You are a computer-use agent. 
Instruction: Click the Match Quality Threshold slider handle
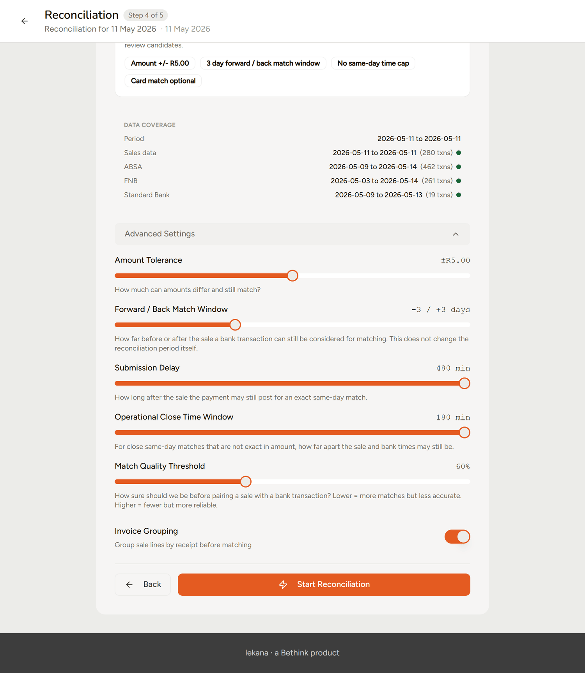[246, 482]
